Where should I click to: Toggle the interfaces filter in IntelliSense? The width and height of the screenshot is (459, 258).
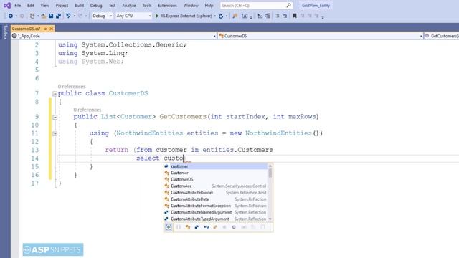coord(207,227)
